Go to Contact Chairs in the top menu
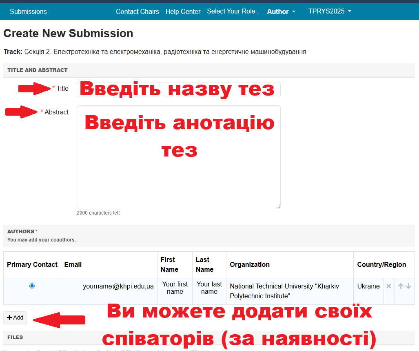The width and height of the screenshot is (419, 351). click(137, 11)
